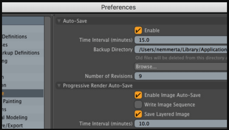Collapse the Progressive Render Auto-Save section
The image size is (229, 130).
[x=59, y=86]
